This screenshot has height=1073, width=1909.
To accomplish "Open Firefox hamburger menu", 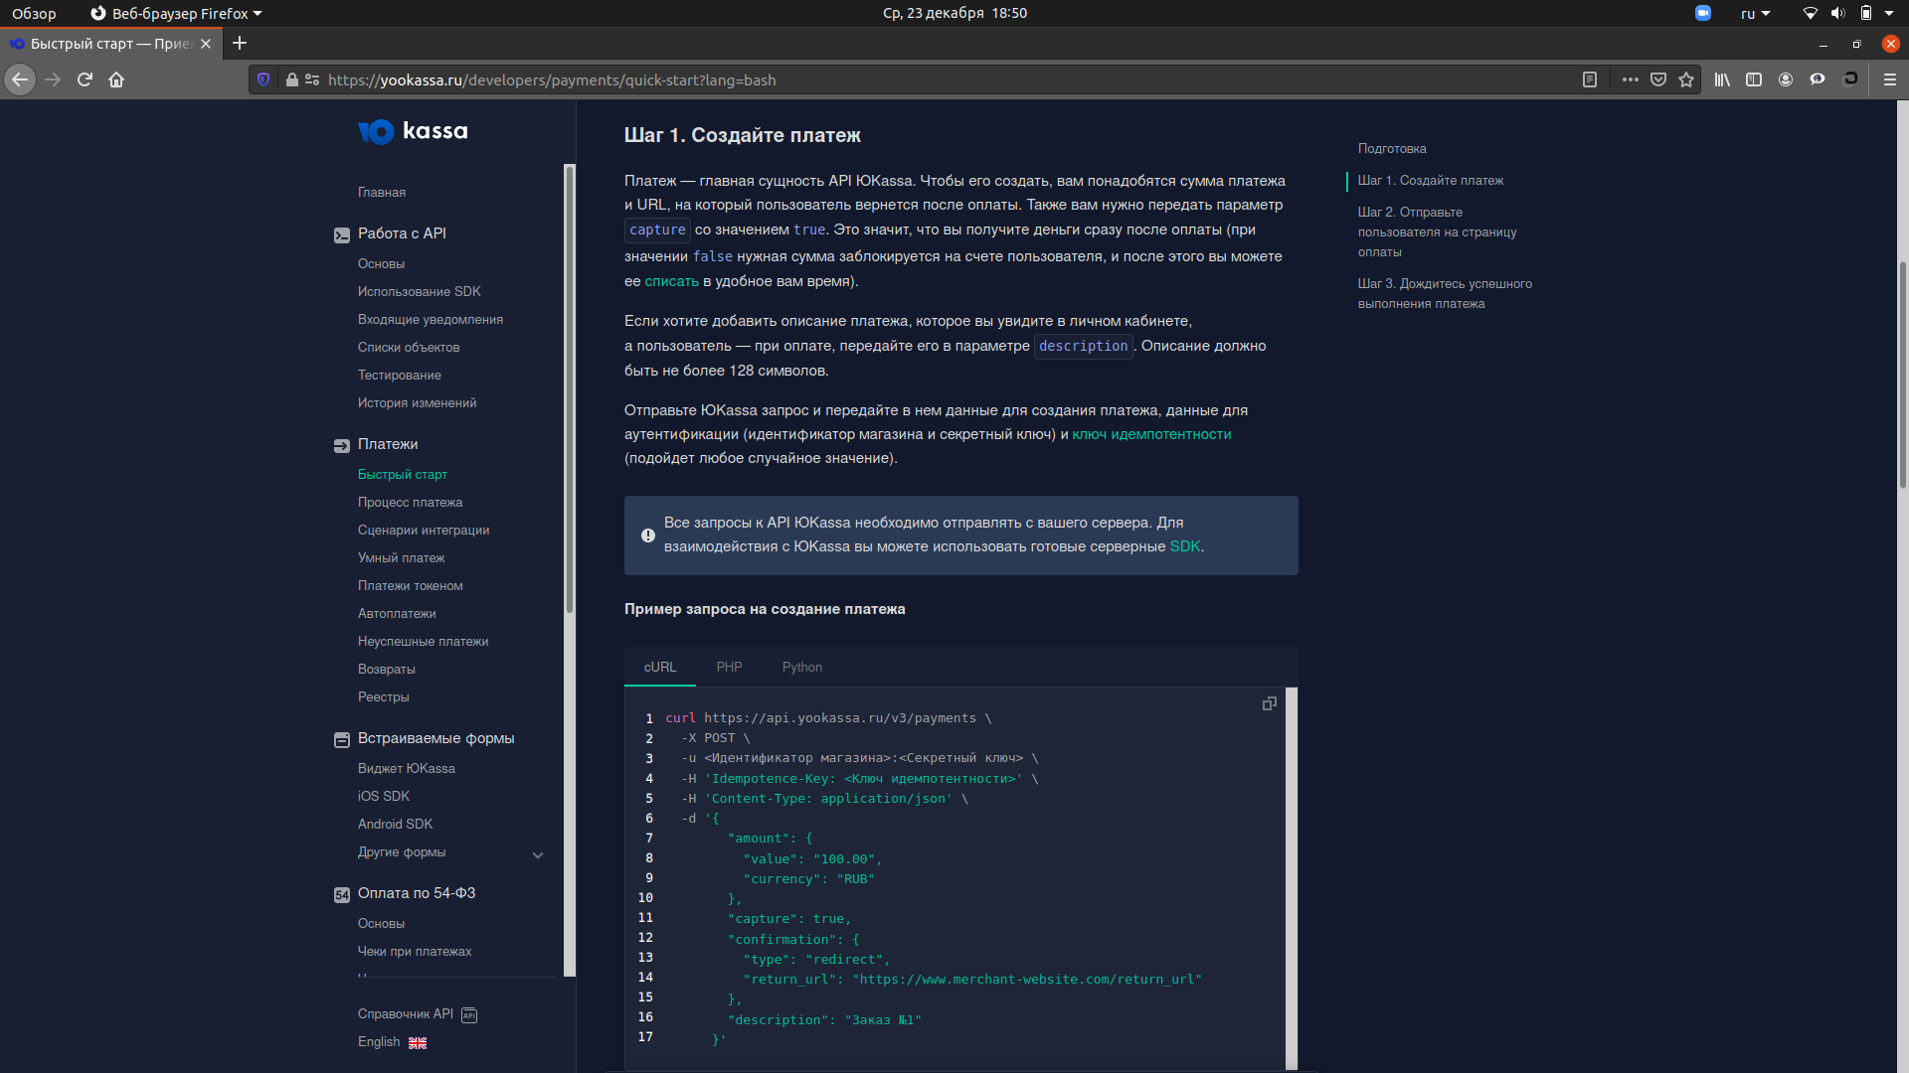I will [1890, 79].
